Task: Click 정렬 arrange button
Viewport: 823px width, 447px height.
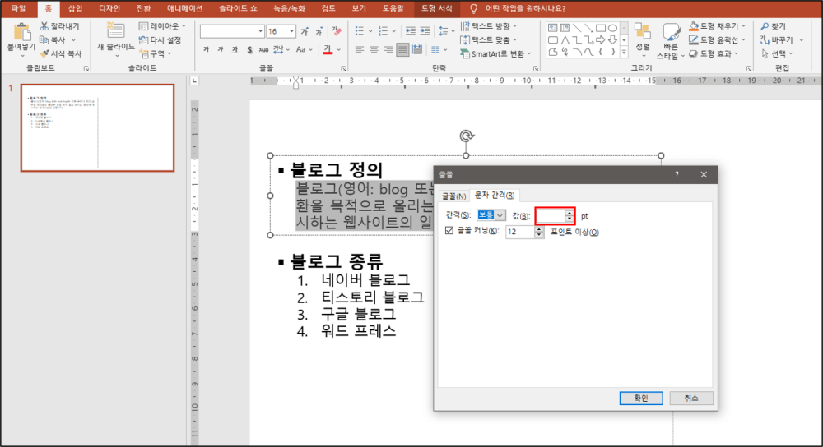Action: pyautogui.click(x=643, y=39)
